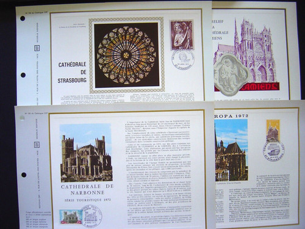The image size is (305, 229).
Task: Click the Strasbourg postmark below the yellow stamp
Action: click(x=273, y=151)
